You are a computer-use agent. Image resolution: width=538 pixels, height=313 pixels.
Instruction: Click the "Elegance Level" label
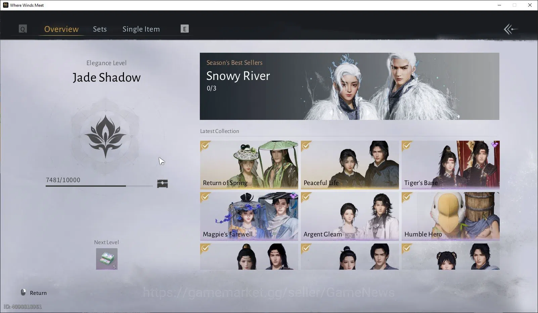point(106,63)
